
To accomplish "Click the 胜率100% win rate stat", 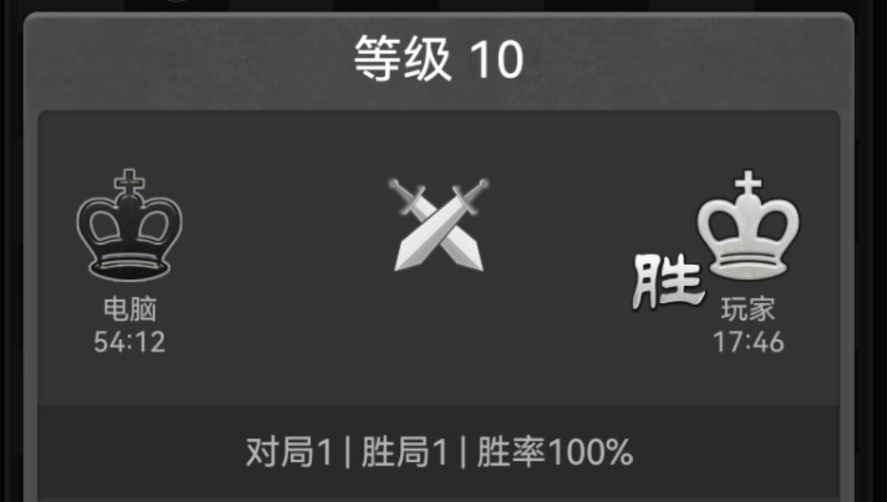I will click(x=555, y=452).
